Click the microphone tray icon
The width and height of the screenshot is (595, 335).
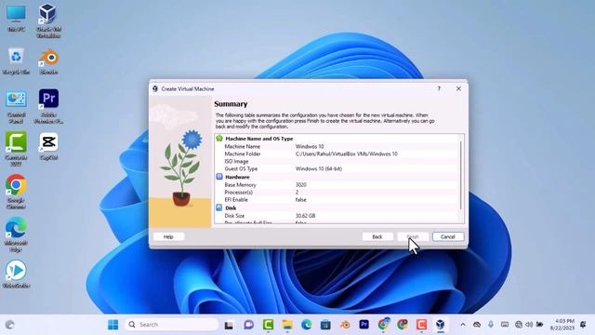pyautogui.click(x=491, y=325)
